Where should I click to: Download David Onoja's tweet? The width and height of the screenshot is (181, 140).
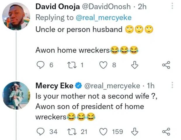(134, 65)
